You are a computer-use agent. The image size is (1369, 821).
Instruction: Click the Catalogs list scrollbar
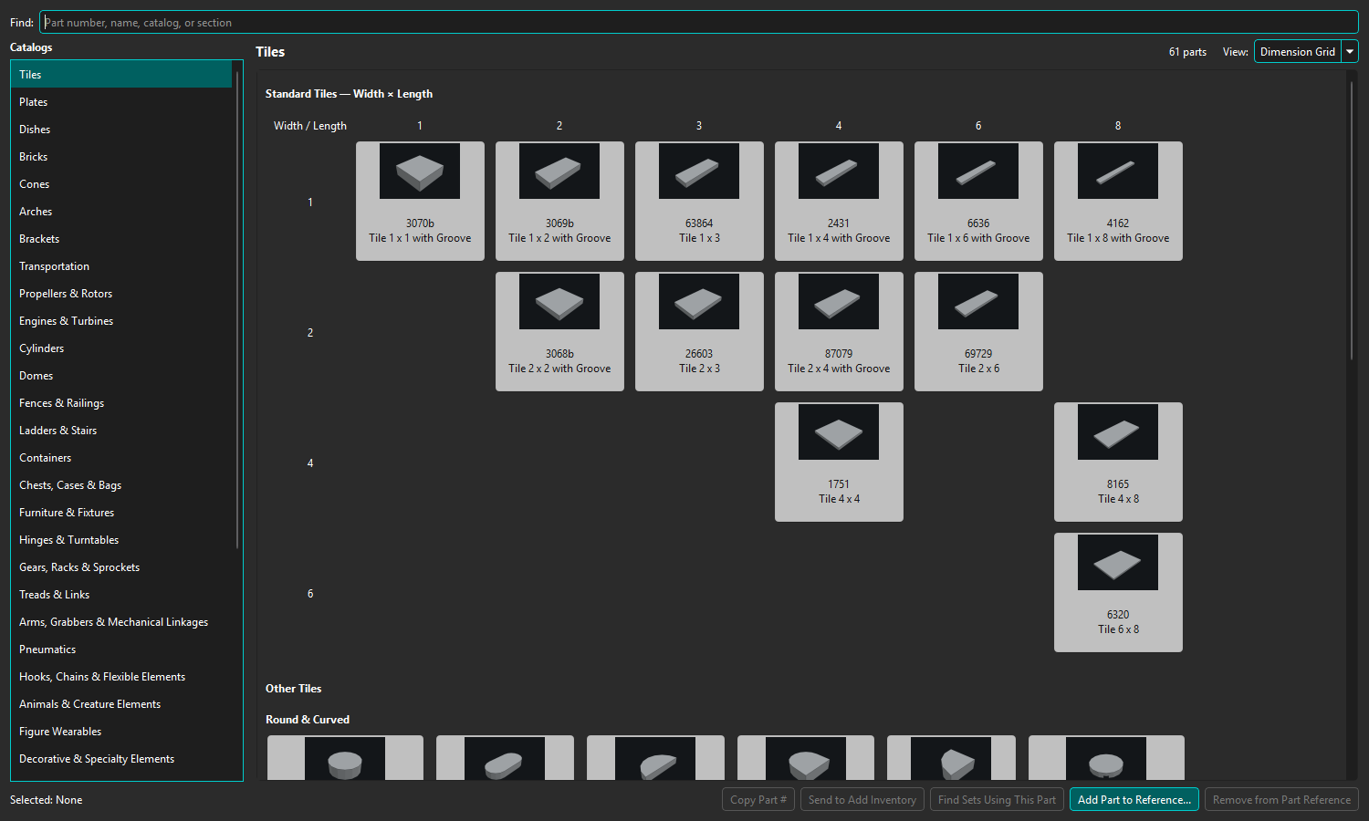tap(237, 310)
